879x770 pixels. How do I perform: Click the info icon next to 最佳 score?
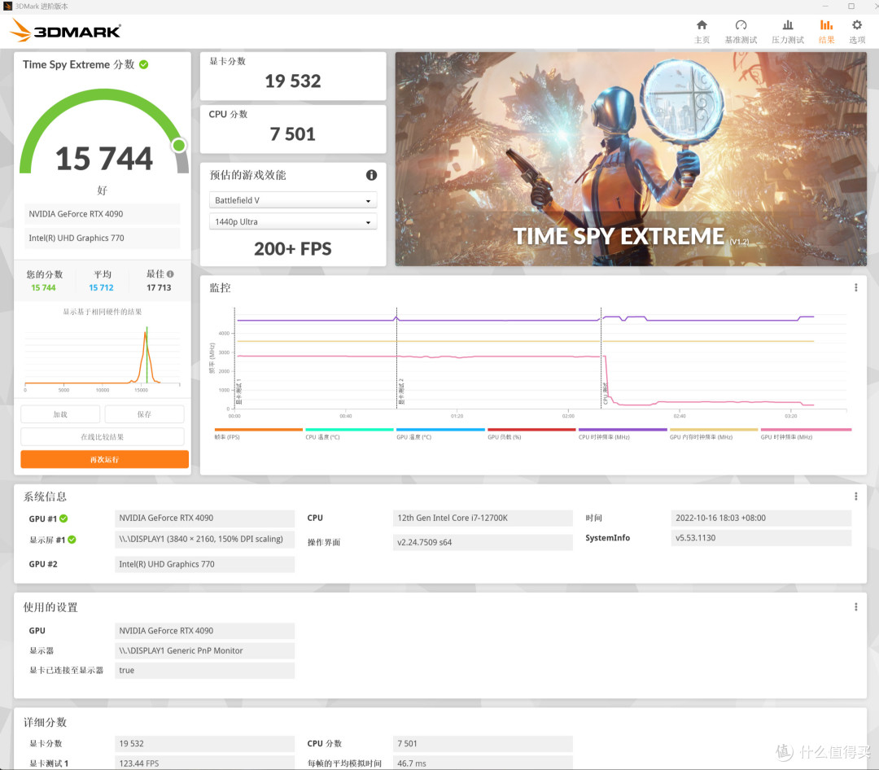pos(170,274)
